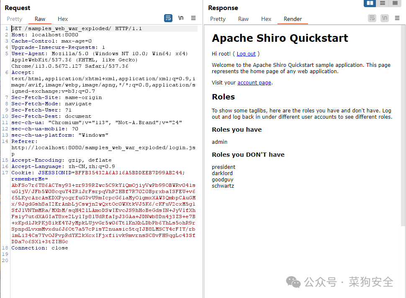The image size is (406, 298).
Task: Open the Request panel hamburger menu
Action: tap(193, 18)
